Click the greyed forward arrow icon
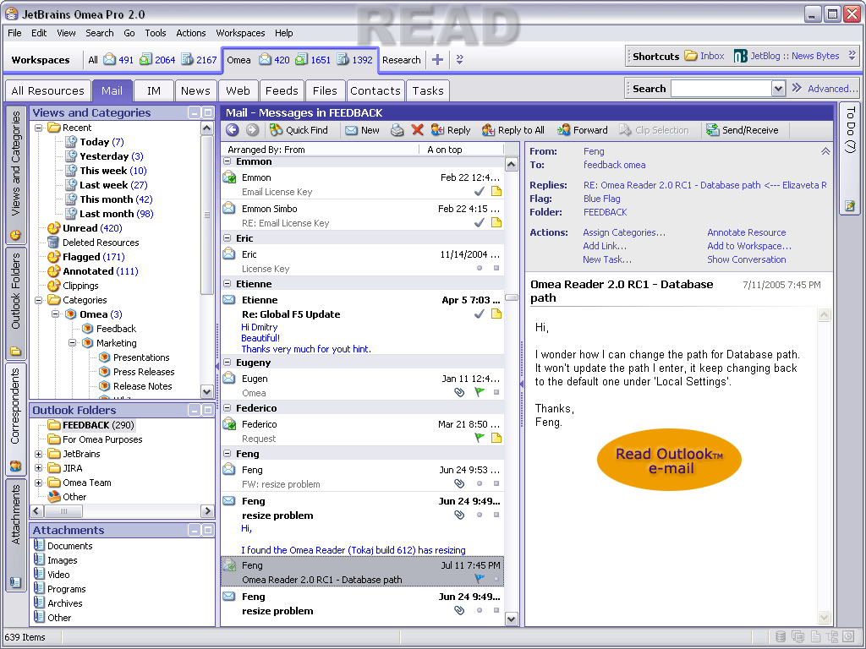 point(252,130)
